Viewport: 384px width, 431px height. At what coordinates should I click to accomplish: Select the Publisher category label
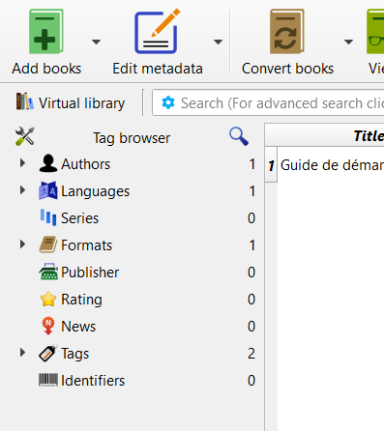[x=90, y=273]
